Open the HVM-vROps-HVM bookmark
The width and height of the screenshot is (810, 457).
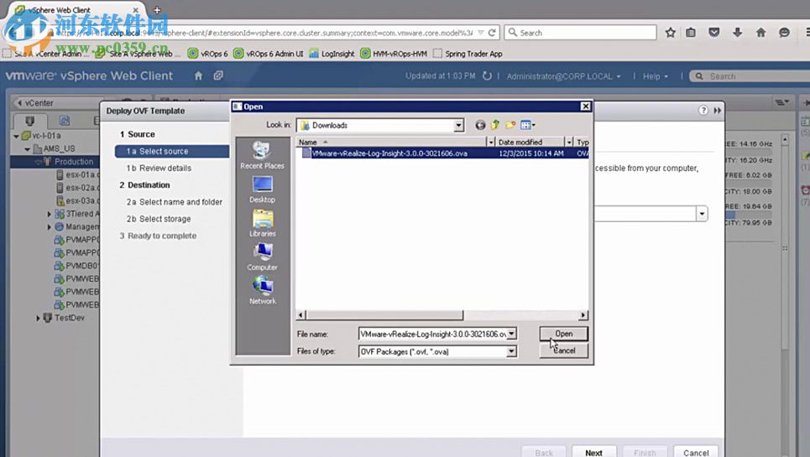coord(394,54)
